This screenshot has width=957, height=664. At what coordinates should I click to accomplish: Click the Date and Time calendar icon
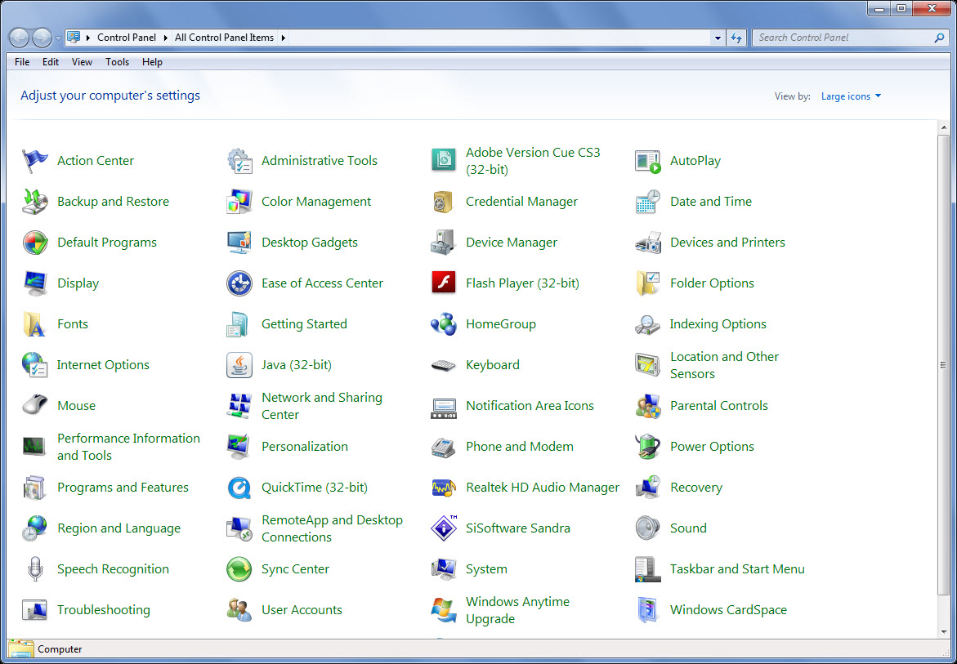pyautogui.click(x=647, y=202)
